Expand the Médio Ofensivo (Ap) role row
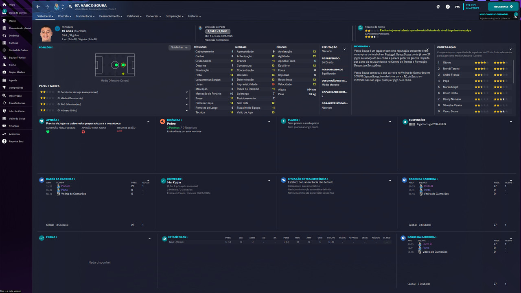The width and height of the screenshot is (521, 293). pos(187,98)
